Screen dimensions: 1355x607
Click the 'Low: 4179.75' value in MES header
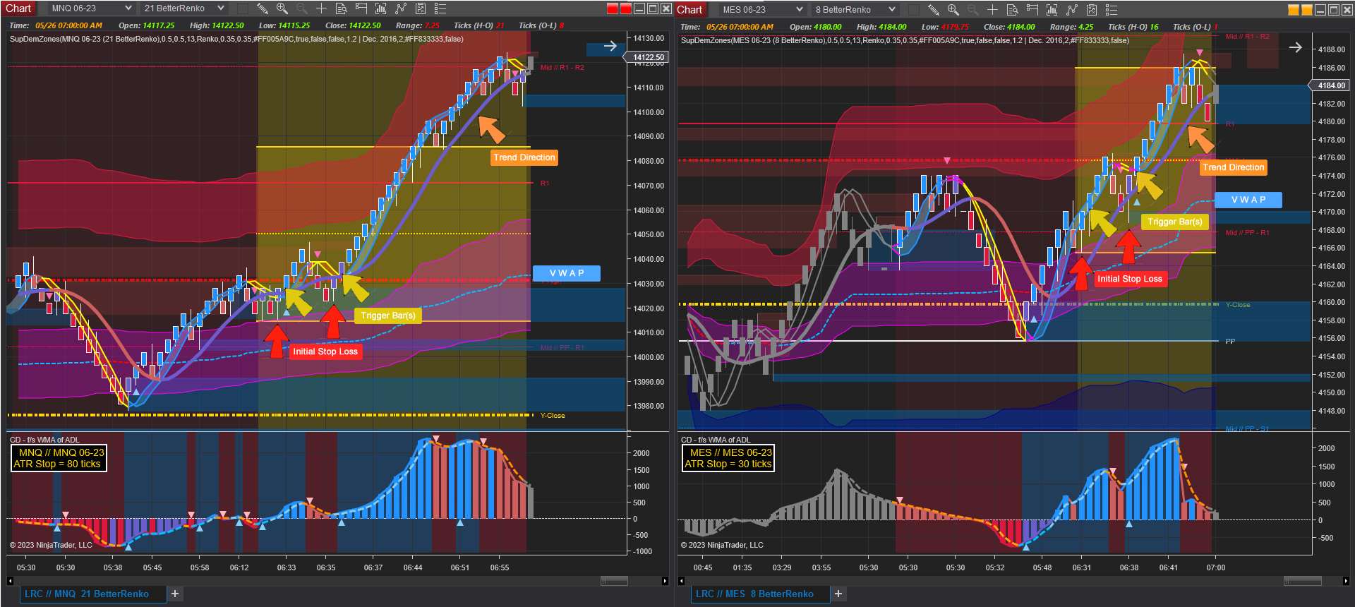945,27
